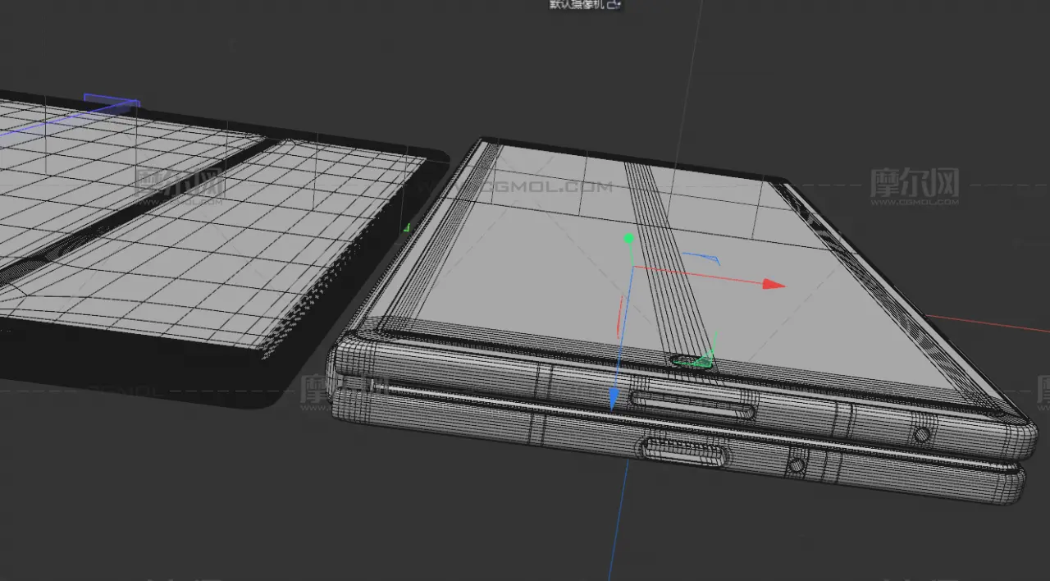Click the blue plane bracket near gizmo
The image size is (1050, 581).
701,258
